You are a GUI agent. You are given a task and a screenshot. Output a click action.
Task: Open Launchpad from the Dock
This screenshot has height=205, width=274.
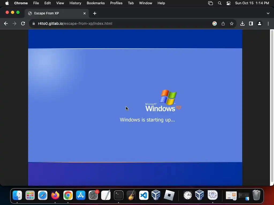coord(30,195)
